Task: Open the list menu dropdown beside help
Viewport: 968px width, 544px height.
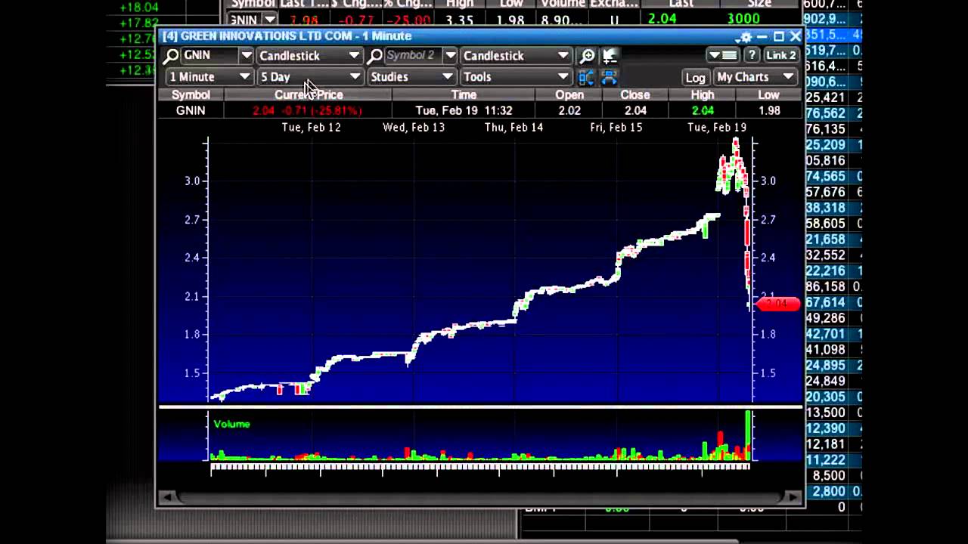Action: [723, 55]
